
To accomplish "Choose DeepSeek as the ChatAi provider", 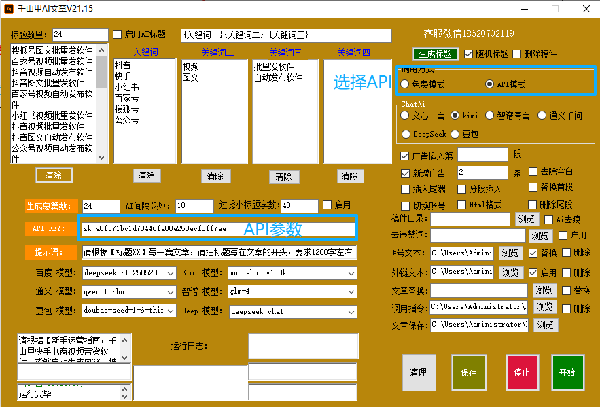I will (x=406, y=135).
